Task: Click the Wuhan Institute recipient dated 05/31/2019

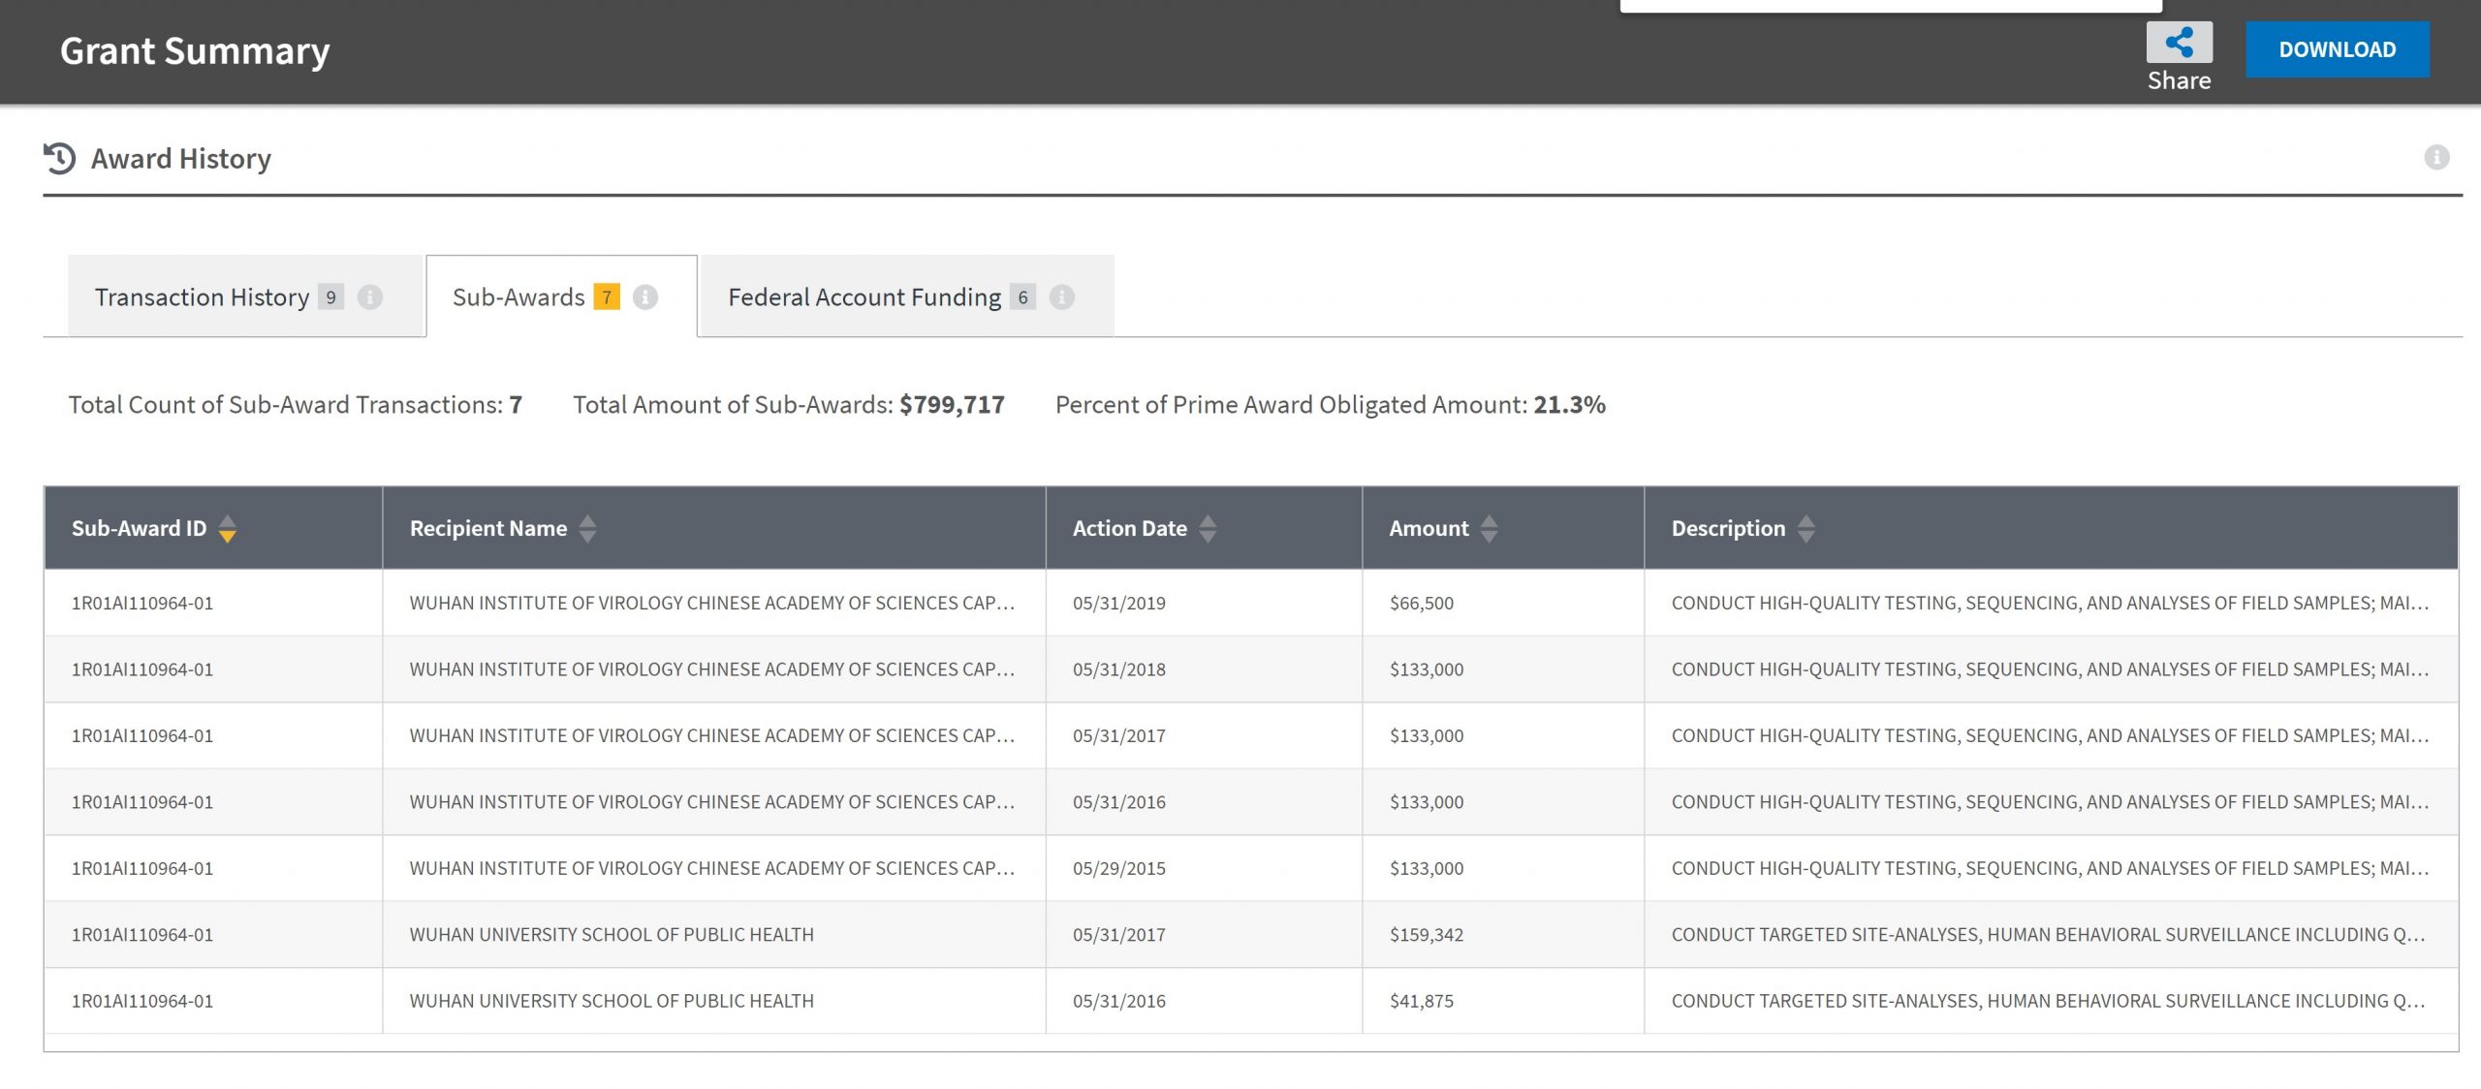Action: pyautogui.click(x=712, y=603)
